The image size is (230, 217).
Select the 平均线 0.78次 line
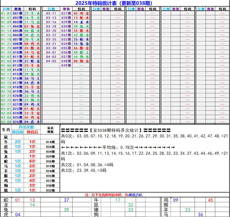(x=118, y=147)
